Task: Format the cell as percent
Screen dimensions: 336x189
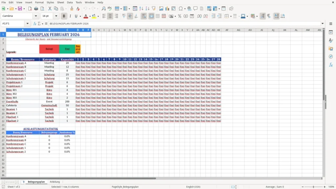Action: [179, 16]
